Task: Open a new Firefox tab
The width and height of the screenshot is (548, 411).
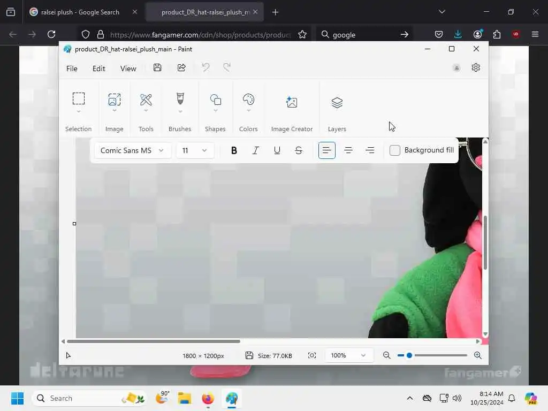Action: tap(275, 12)
